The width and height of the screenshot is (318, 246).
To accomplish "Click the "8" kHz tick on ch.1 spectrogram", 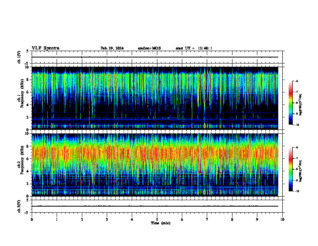I will click(x=28, y=80).
